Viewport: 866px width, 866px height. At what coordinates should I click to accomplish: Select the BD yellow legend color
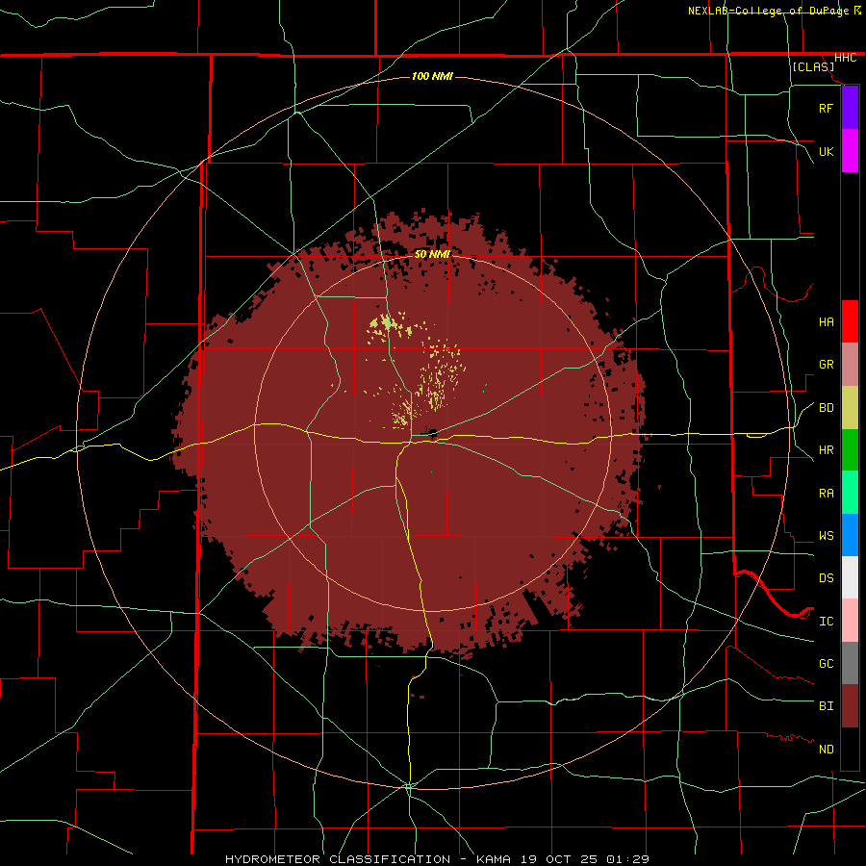(x=850, y=408)
